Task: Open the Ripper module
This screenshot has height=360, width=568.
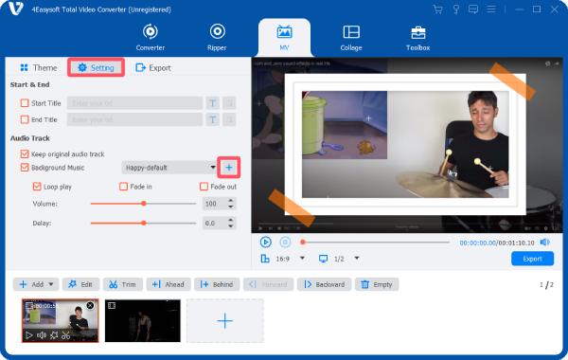Action: pos(217,37)
